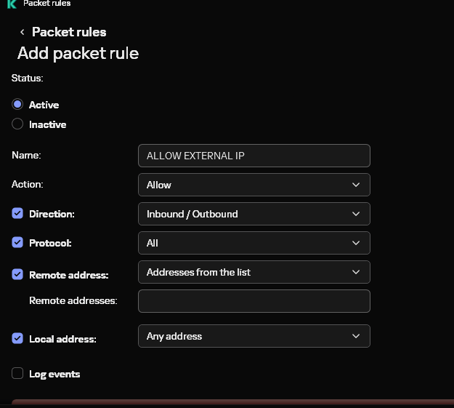The height and width of the screenshot is (408, 454).
Task: Click the Kaspersky logo icon
Action: 11,4
